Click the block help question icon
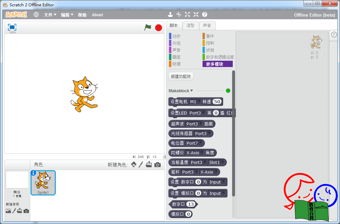This screenshot has width=340, height=224. (x=205, y=15)
